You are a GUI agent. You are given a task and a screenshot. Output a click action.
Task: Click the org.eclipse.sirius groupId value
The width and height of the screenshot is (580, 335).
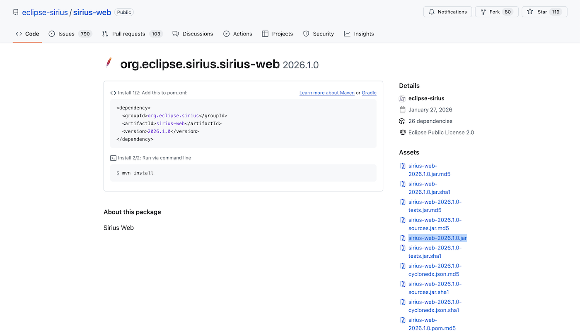pos(173,116)
